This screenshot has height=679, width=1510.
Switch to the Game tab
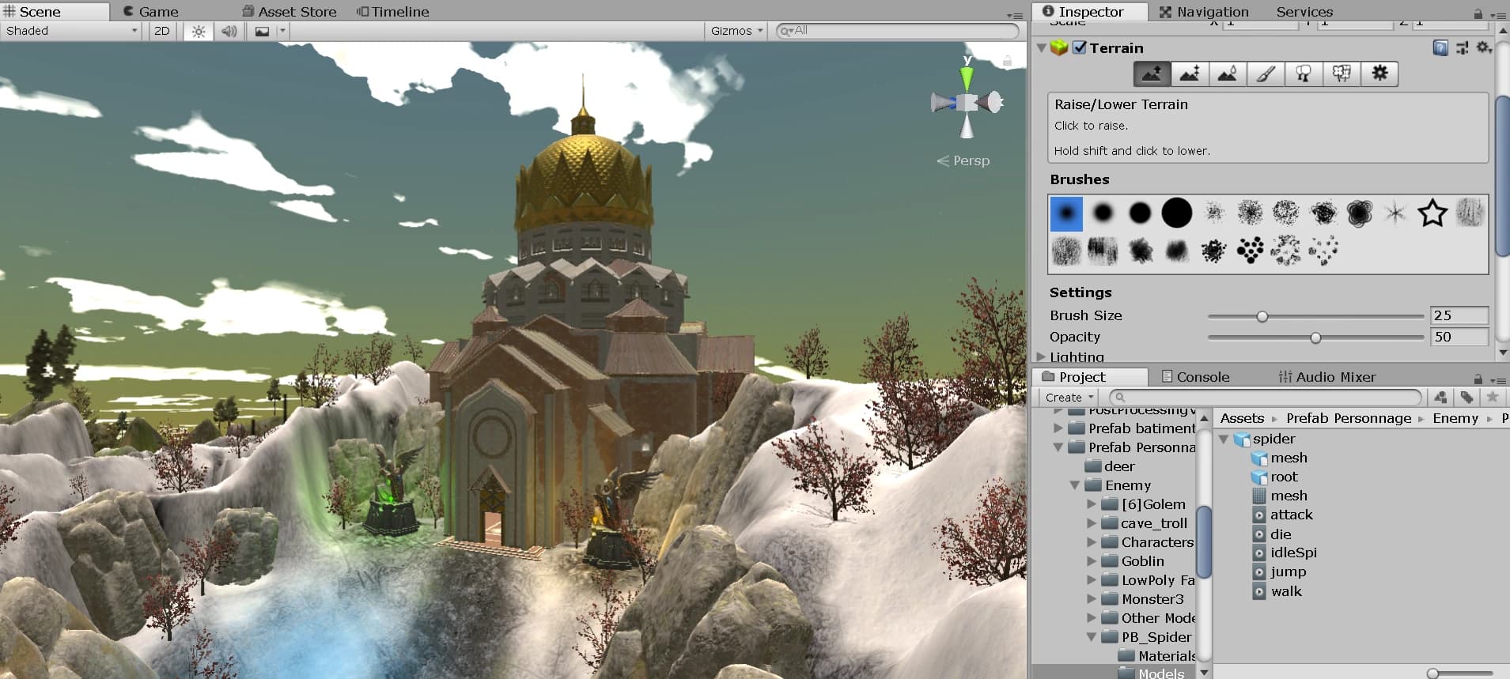click(x=151, y=12)
